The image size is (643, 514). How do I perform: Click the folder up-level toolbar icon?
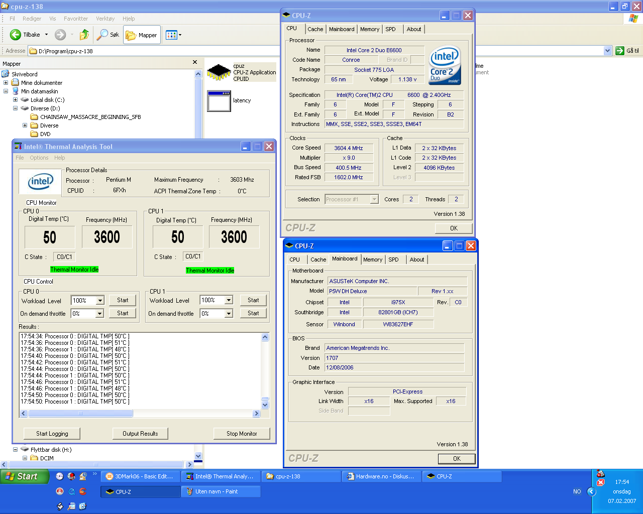tap(84, 35)
